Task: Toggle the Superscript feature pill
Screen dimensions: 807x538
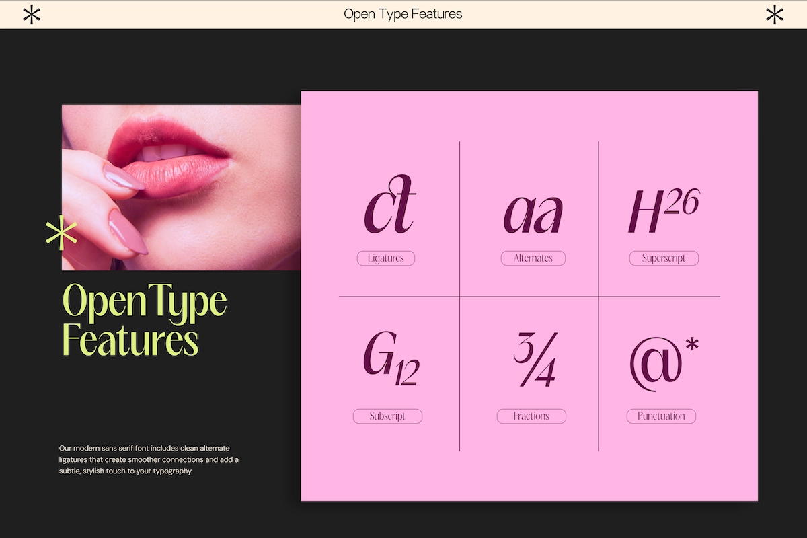Action: tap(664, 258)
